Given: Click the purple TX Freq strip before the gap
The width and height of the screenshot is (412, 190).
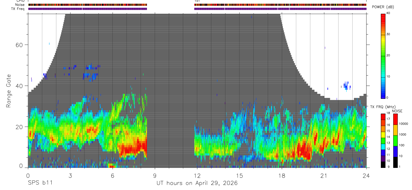Looking at the screenshot, I should coord(88,9).
